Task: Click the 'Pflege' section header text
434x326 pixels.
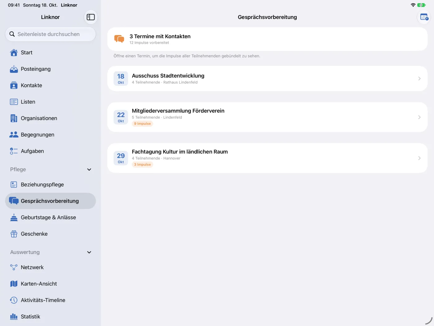Action: (18, 170)
